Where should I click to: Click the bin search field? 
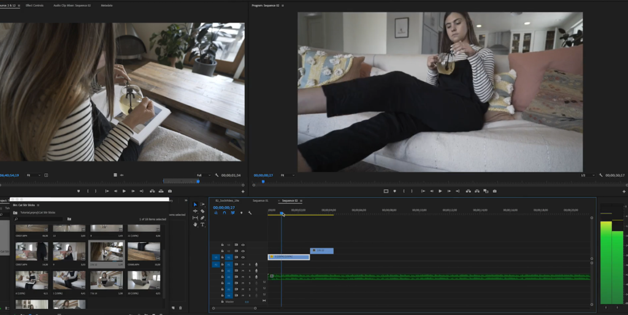tap(39, 219)
